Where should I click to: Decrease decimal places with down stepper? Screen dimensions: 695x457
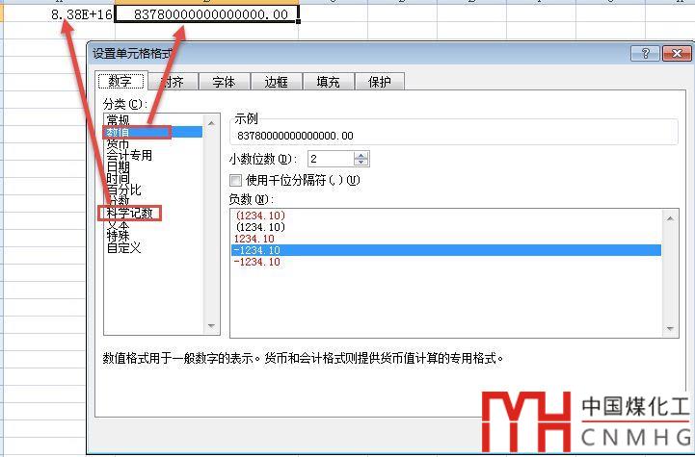coord(361,163)
